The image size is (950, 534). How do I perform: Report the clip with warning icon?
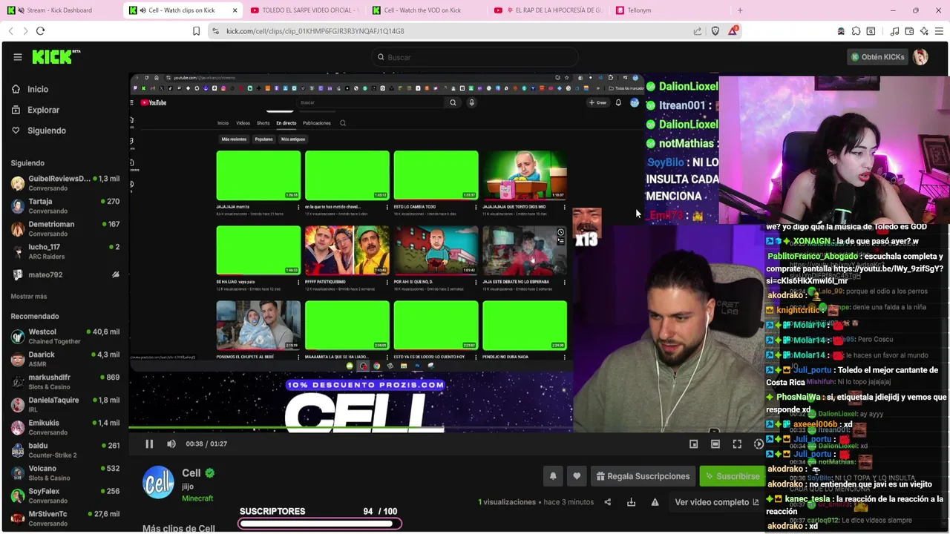655,502
